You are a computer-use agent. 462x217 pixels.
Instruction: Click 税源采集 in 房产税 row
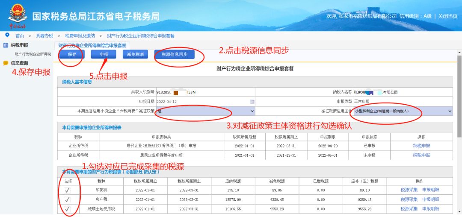[409, 199]
